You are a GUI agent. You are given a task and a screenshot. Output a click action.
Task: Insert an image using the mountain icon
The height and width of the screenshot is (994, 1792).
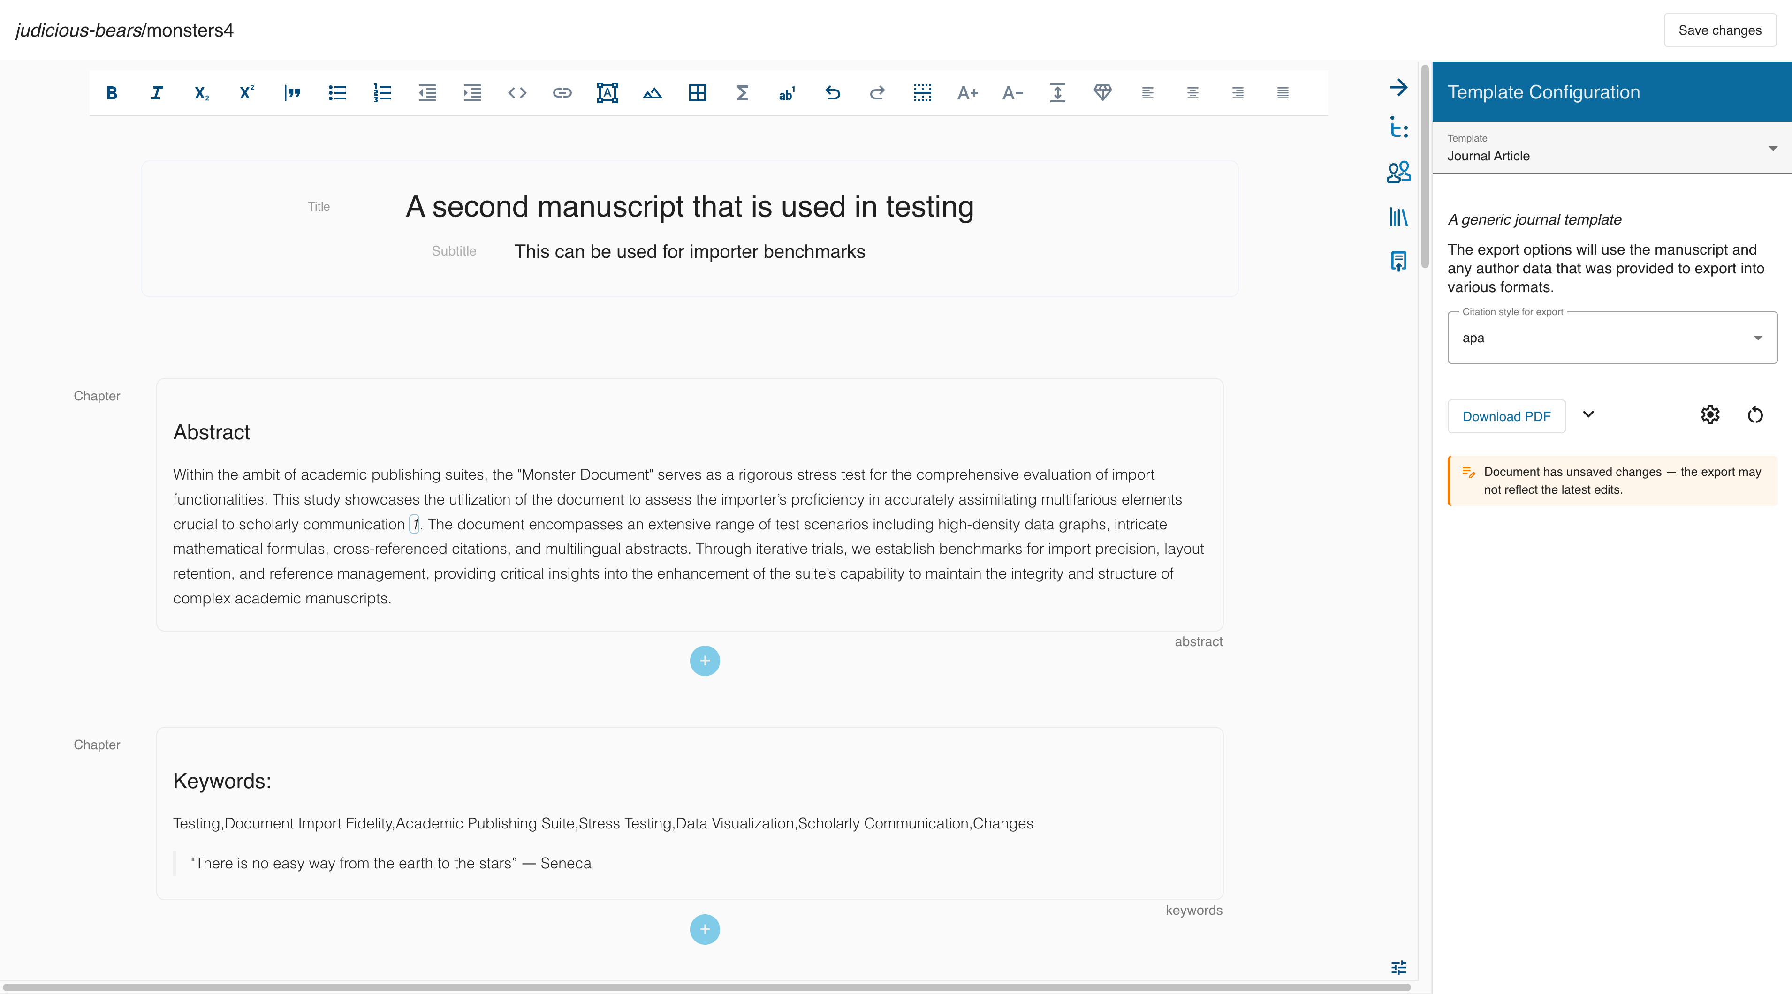(x=652, y=93)
